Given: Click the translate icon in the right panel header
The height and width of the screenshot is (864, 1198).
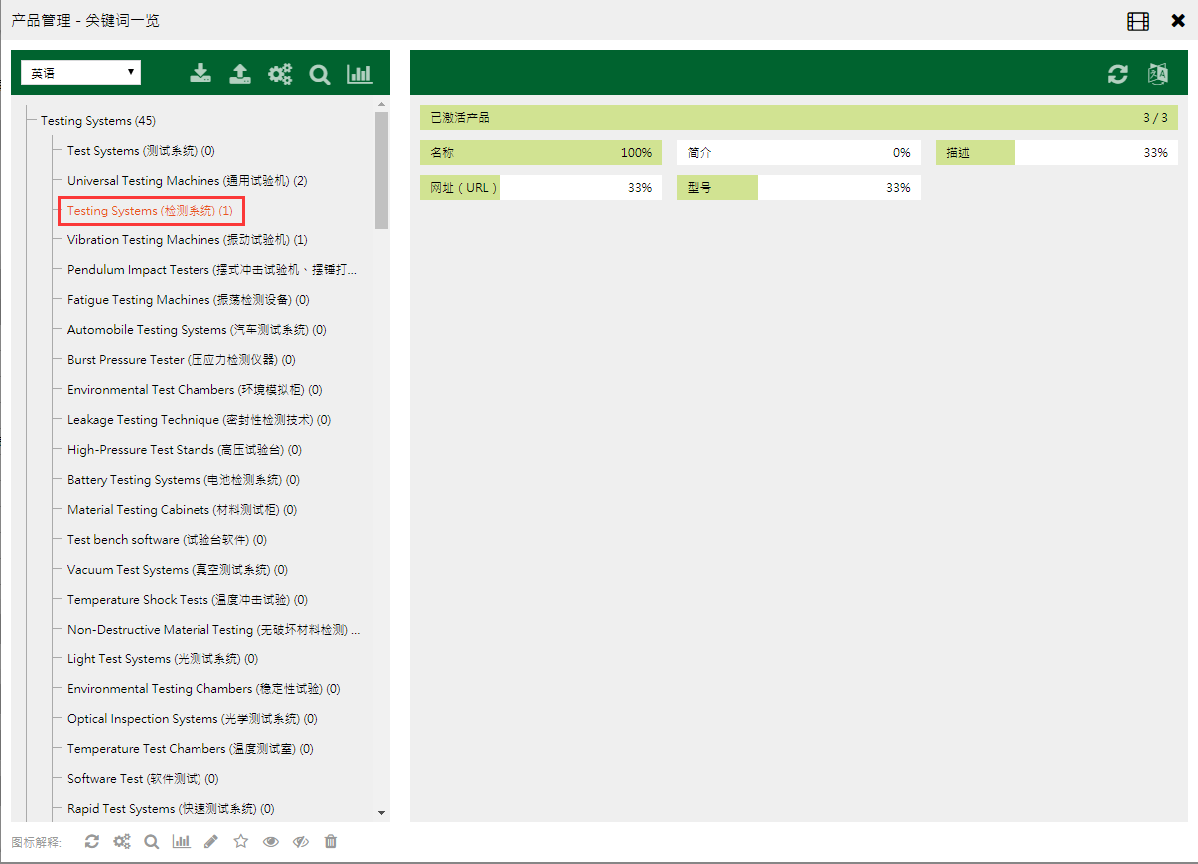Looking at the screenshot, I should (1158, 74).
